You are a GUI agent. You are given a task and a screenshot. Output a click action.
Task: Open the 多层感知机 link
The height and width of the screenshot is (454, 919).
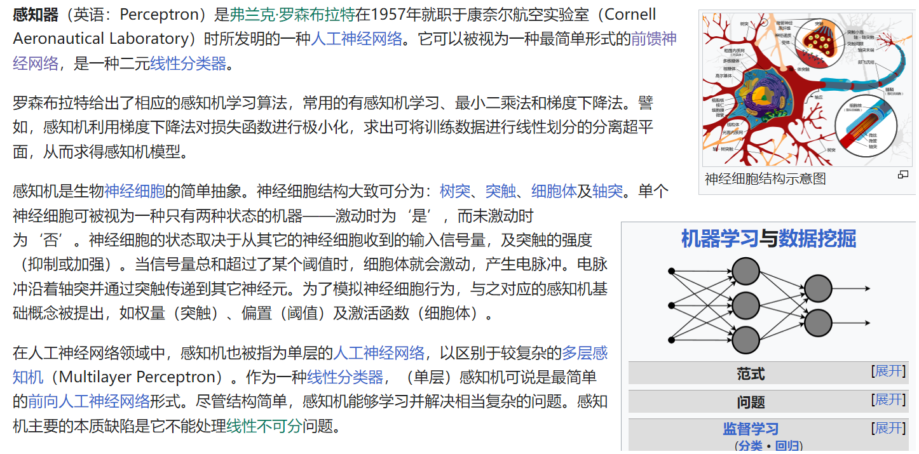(585, 353)
